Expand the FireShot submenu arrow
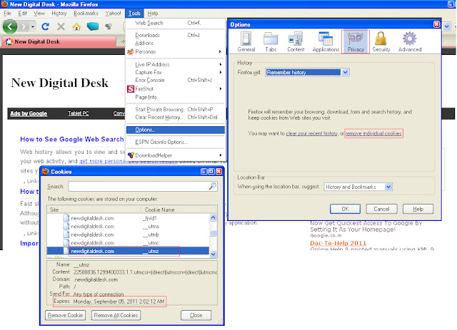Image resolution: width=457 pixels, height=330 pixels. coord(221,89)
